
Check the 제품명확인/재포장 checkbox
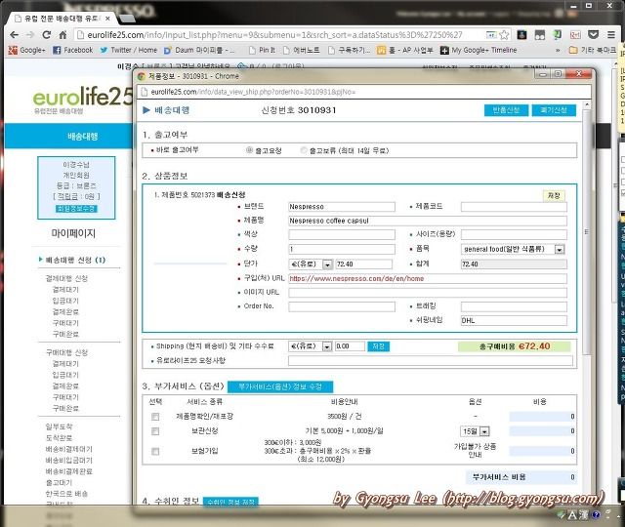155,417
